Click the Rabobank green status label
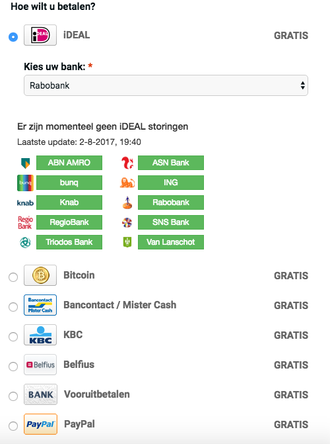Screen dimensions: 330x444 point(171,202)
